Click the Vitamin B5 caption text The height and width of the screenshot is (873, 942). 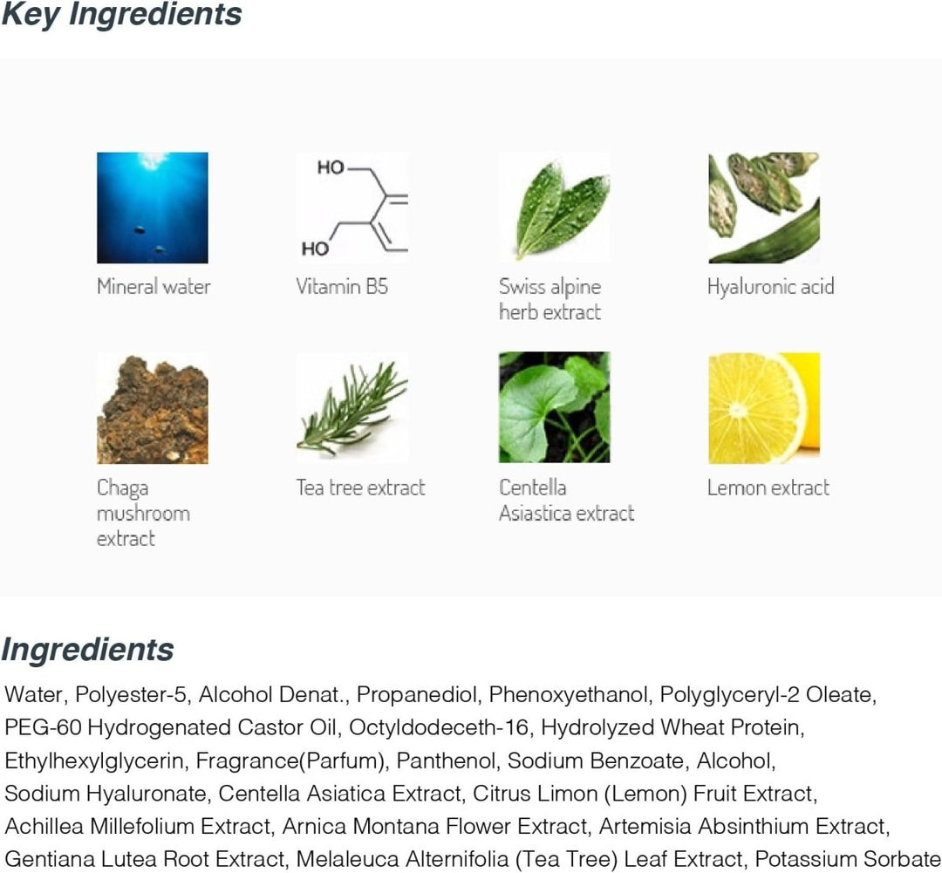click(x=342, y=287)
